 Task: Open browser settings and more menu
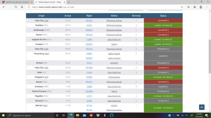click(207, 7)
